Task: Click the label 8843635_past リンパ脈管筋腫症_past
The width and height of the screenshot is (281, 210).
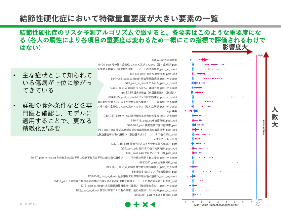Action: [x=154, y=172]
